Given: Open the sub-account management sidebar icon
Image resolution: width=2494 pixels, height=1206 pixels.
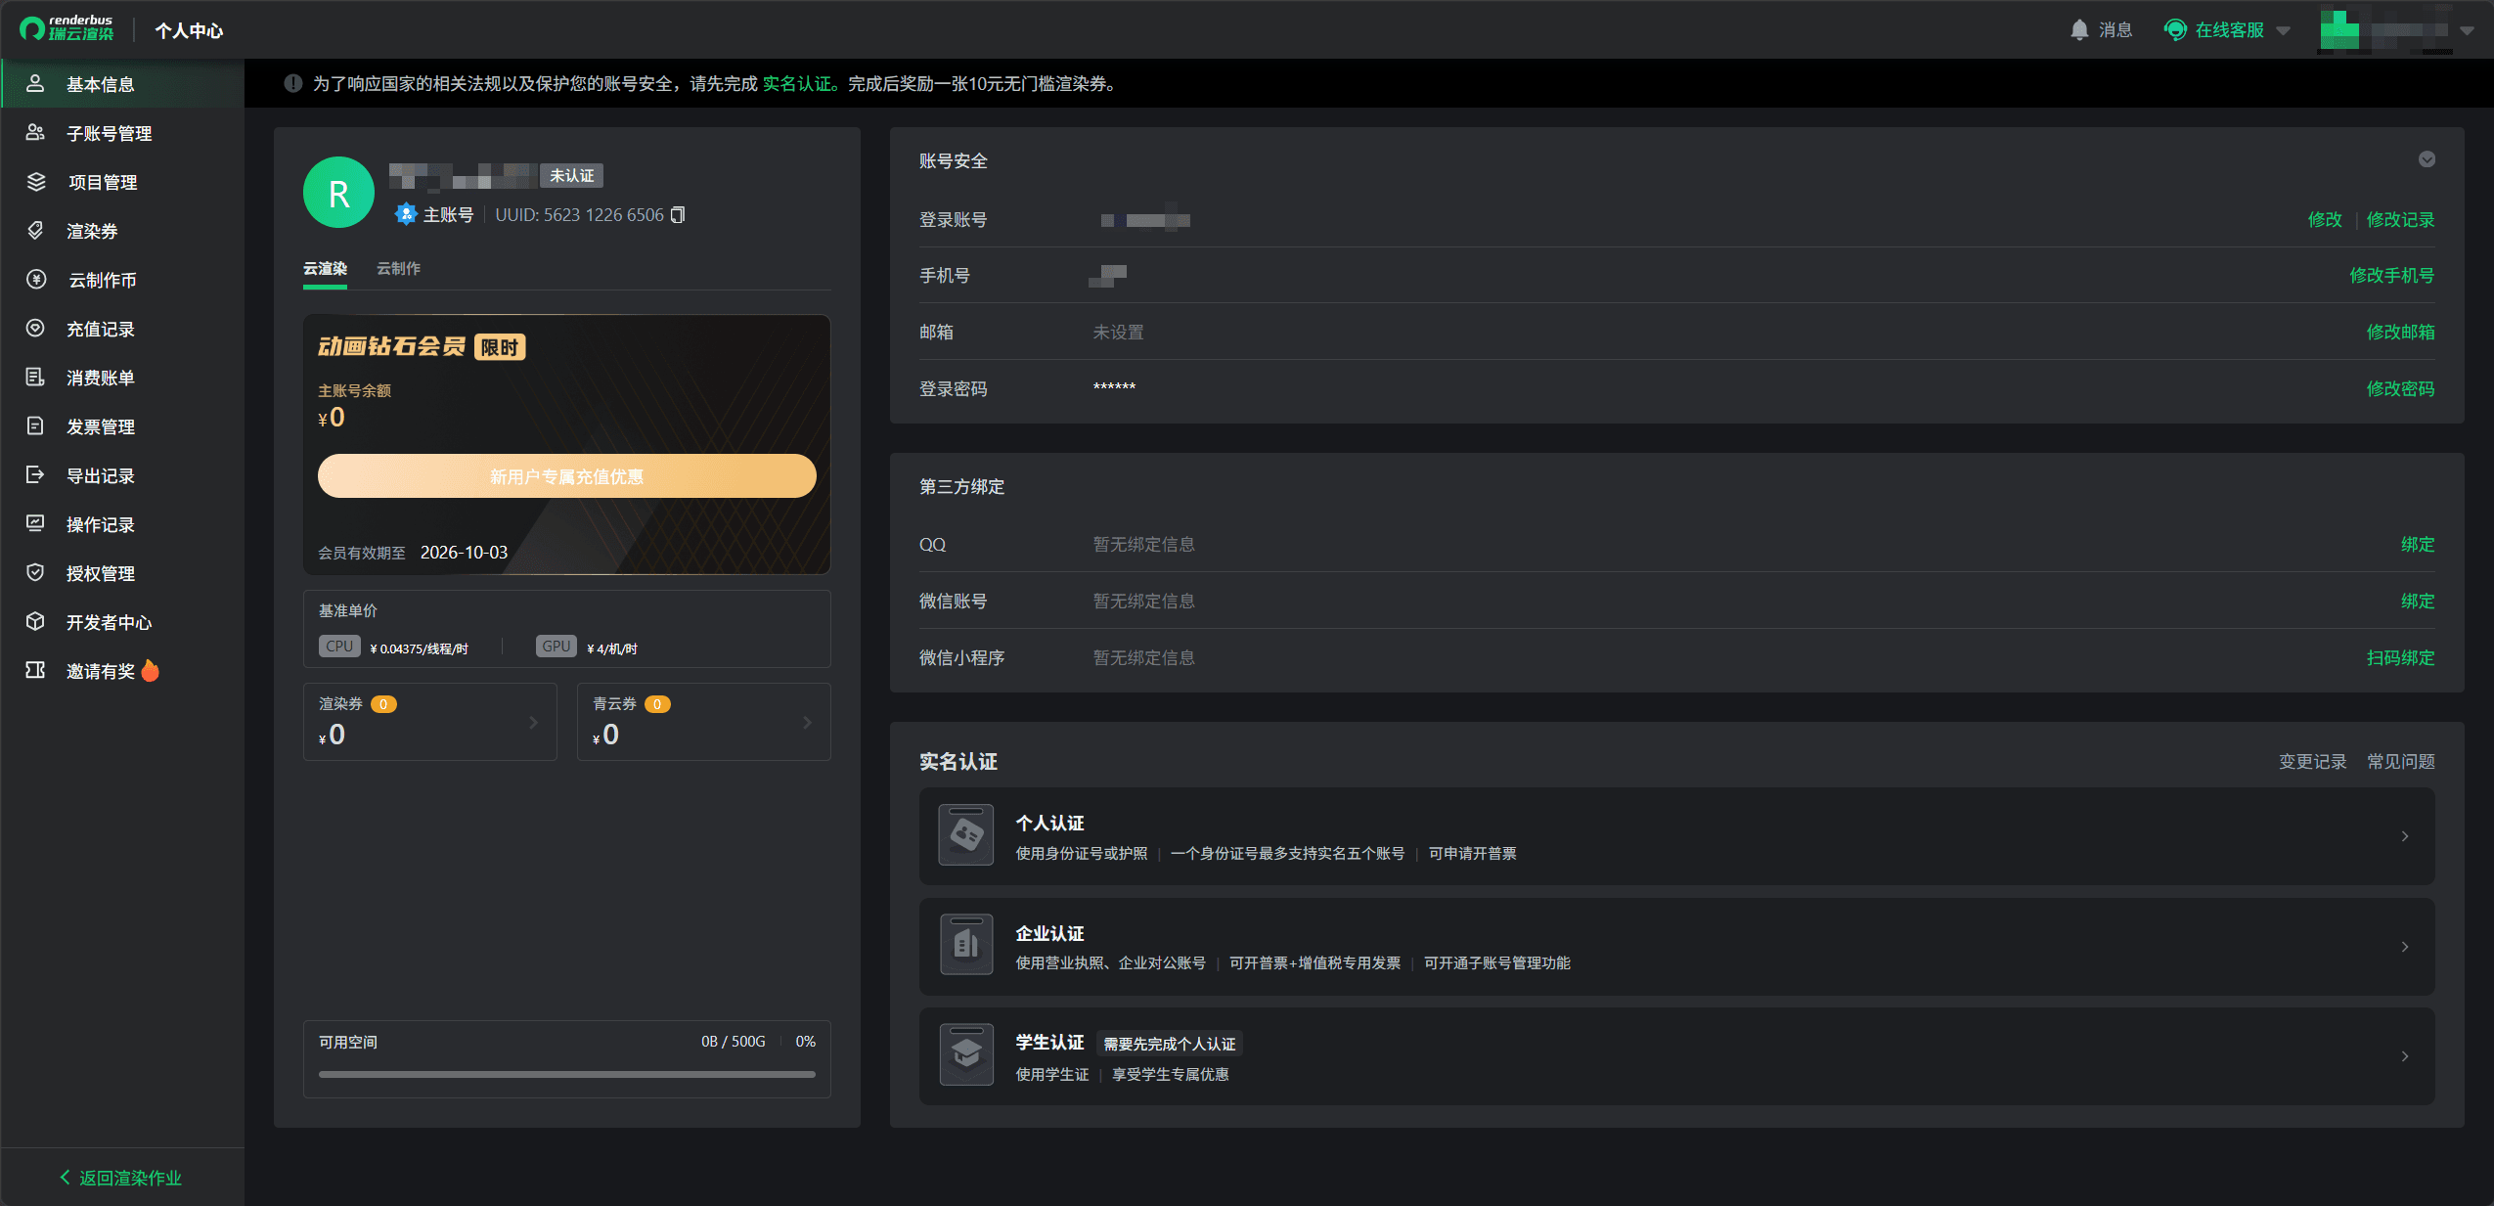Looking at the screenshot, I should (x=35, y=133).
